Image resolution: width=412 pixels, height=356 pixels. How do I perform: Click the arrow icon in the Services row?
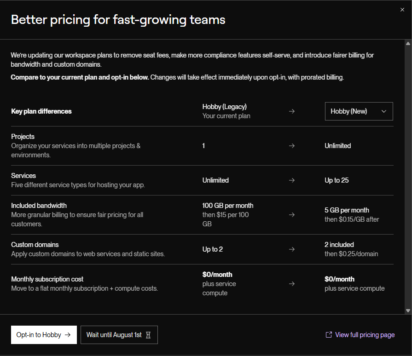(x=292, y=180)
